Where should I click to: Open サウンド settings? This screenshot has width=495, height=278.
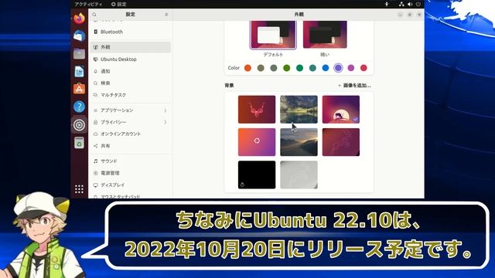tap(131, 161)
